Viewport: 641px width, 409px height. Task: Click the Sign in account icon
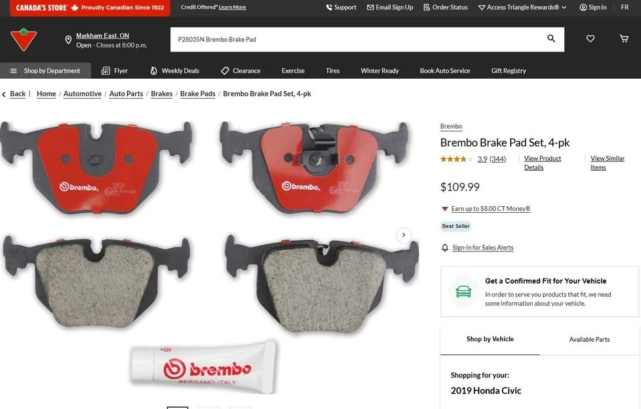pos(583,7)
